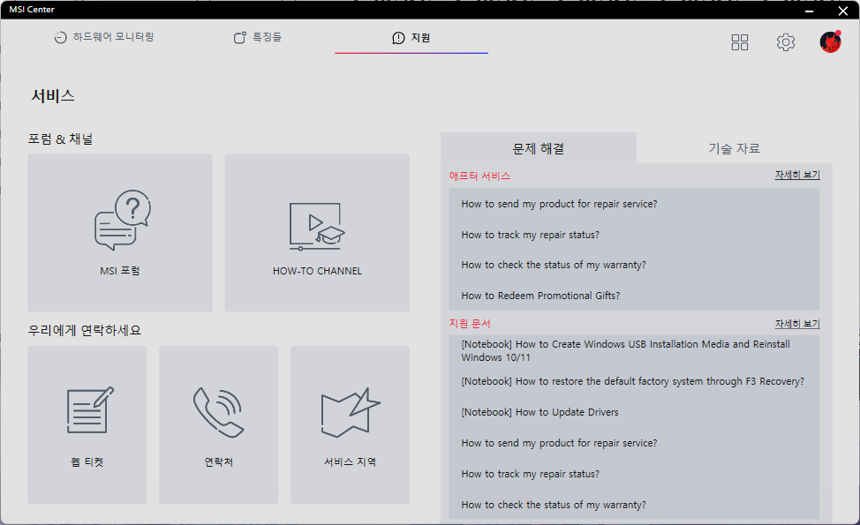Open the 서비스 지역 map icon
This screenshot has width=860, height=525.
(350, 424)
